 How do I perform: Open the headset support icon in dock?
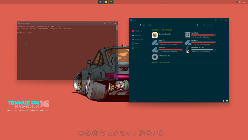[x=149, y=133]
